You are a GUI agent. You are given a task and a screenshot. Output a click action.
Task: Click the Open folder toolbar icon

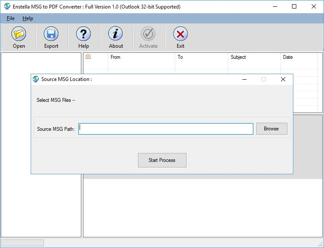pos(19,34)
